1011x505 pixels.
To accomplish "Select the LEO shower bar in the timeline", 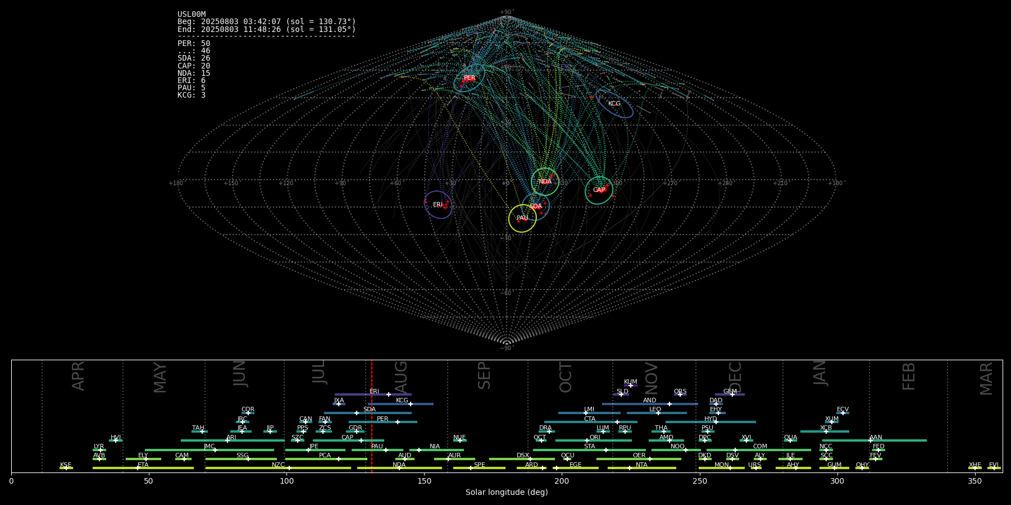I will coord(657,413).
